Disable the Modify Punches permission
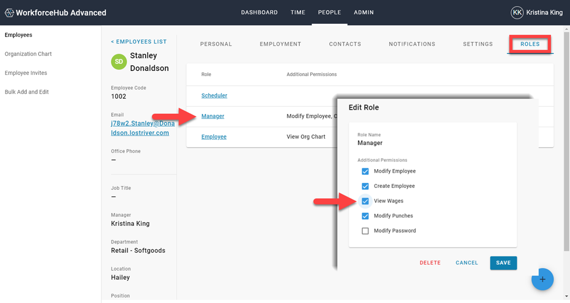 coord(365,216)
